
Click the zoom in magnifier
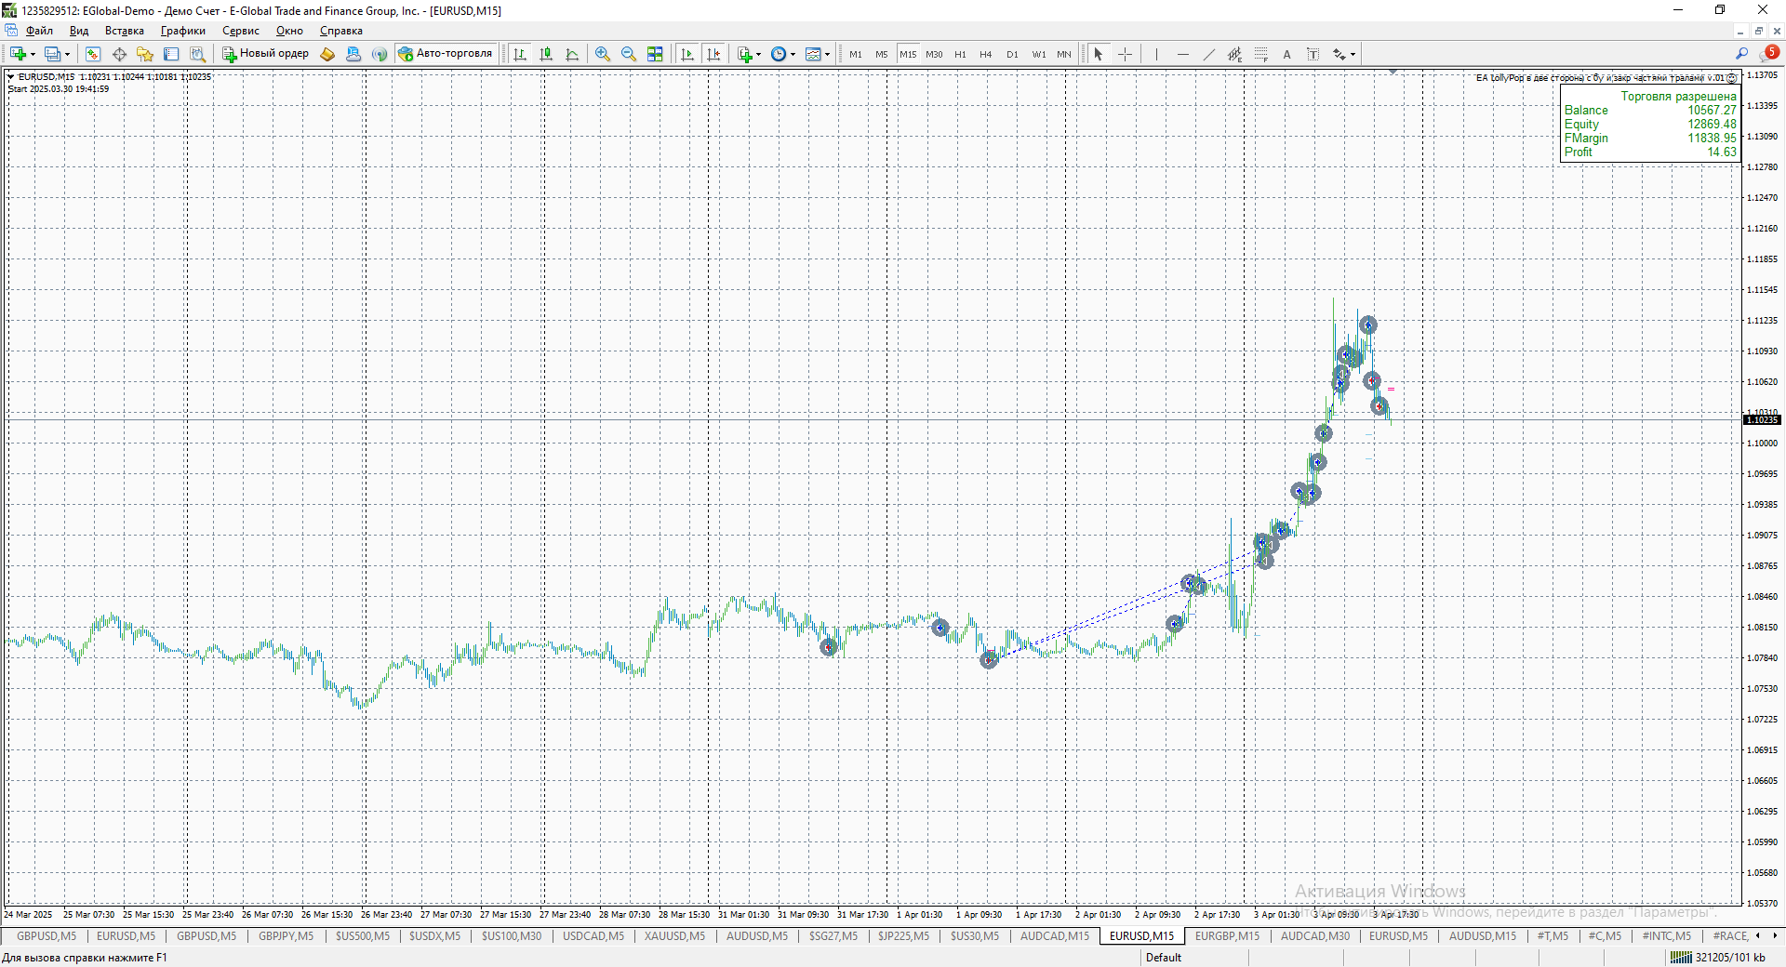(603, 54)
